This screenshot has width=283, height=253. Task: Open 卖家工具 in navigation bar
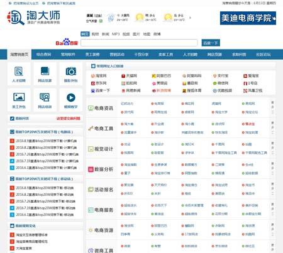pos(166,55)
